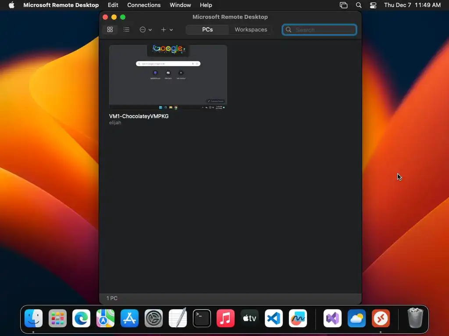Image resolution: width=449 pixels, height=336 pixels.
Task: Open the Trash from the Dock
Action: pos(415,318)
